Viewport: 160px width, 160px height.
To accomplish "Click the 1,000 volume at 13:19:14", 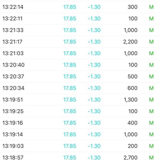I will [131, 134].
